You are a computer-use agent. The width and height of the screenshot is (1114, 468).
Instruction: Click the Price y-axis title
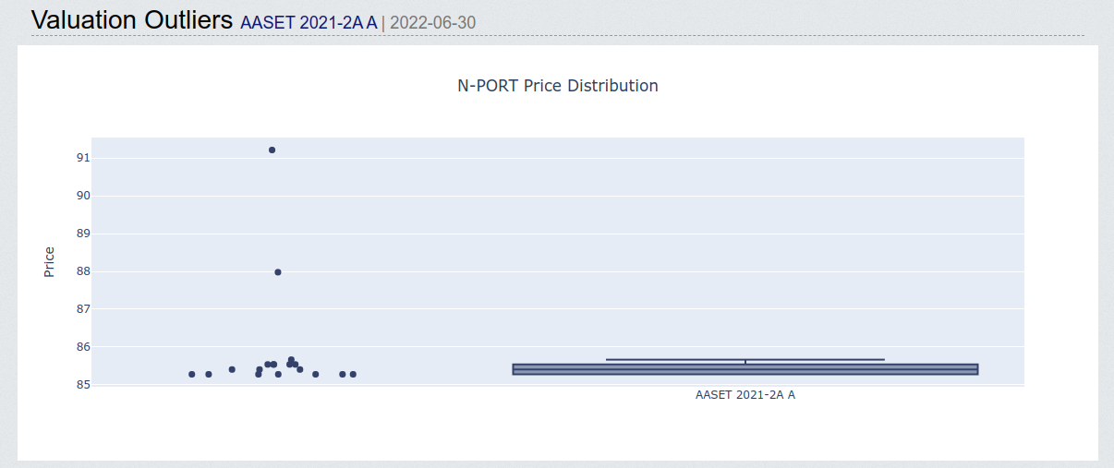50,262
